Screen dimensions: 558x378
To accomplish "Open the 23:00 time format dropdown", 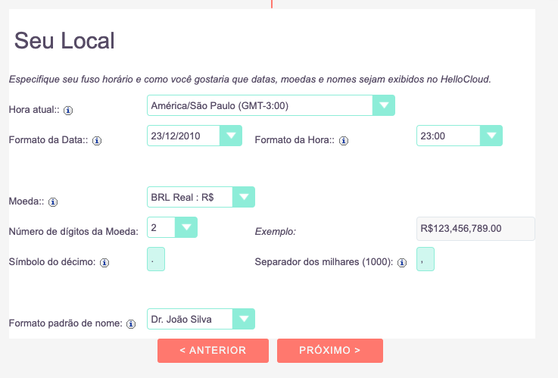I will pos(460,136).
